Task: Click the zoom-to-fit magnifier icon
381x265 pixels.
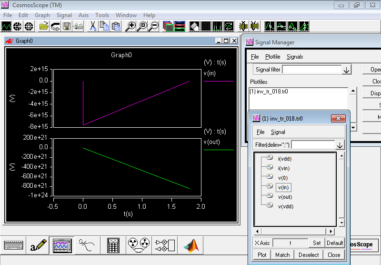Action: coord(142,26)
